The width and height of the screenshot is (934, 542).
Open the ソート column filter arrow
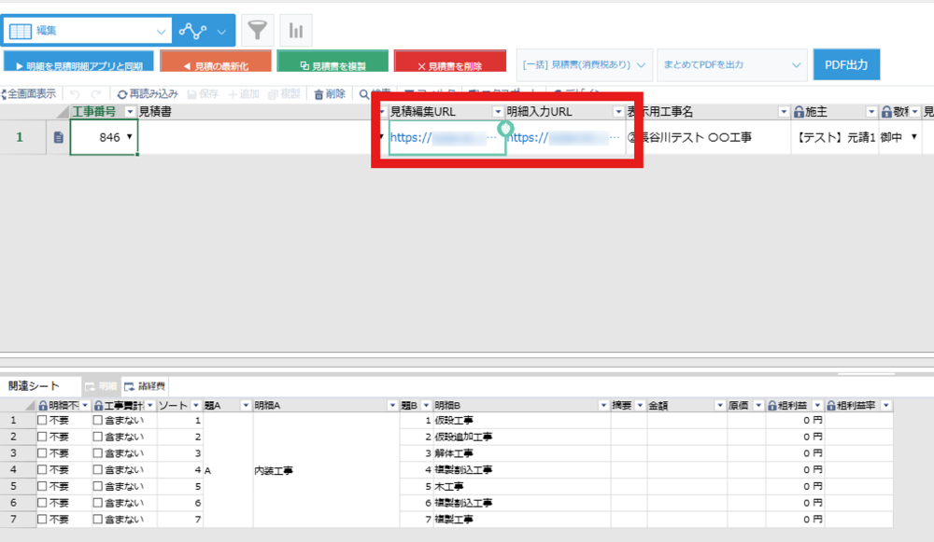pyautogui.click(x=196, y=406)
